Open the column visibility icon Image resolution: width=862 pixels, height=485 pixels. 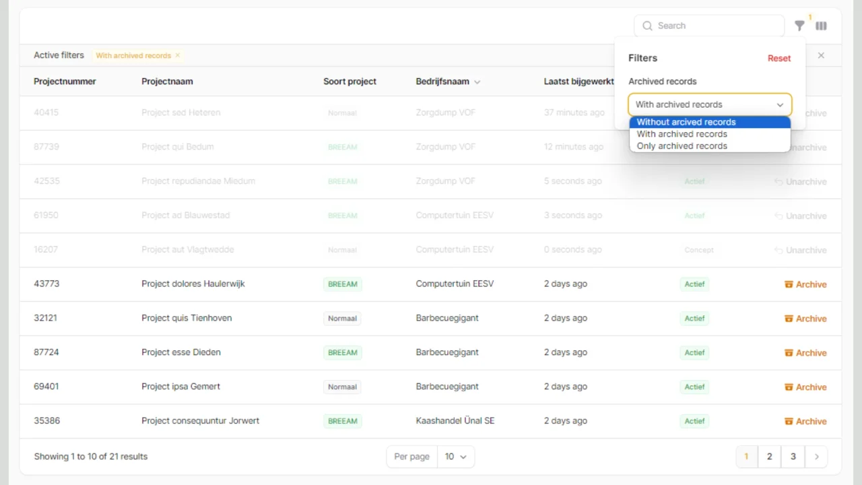click(821, 26)
